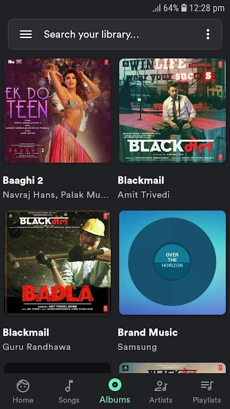Open the Blackmail Irrfan album cover
The width and height of the screenshot is (230, 409).
pos(172,110)
